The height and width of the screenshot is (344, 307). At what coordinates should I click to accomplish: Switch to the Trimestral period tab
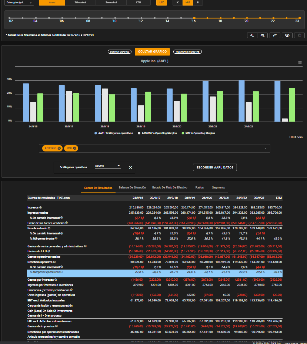coord(80,3)
